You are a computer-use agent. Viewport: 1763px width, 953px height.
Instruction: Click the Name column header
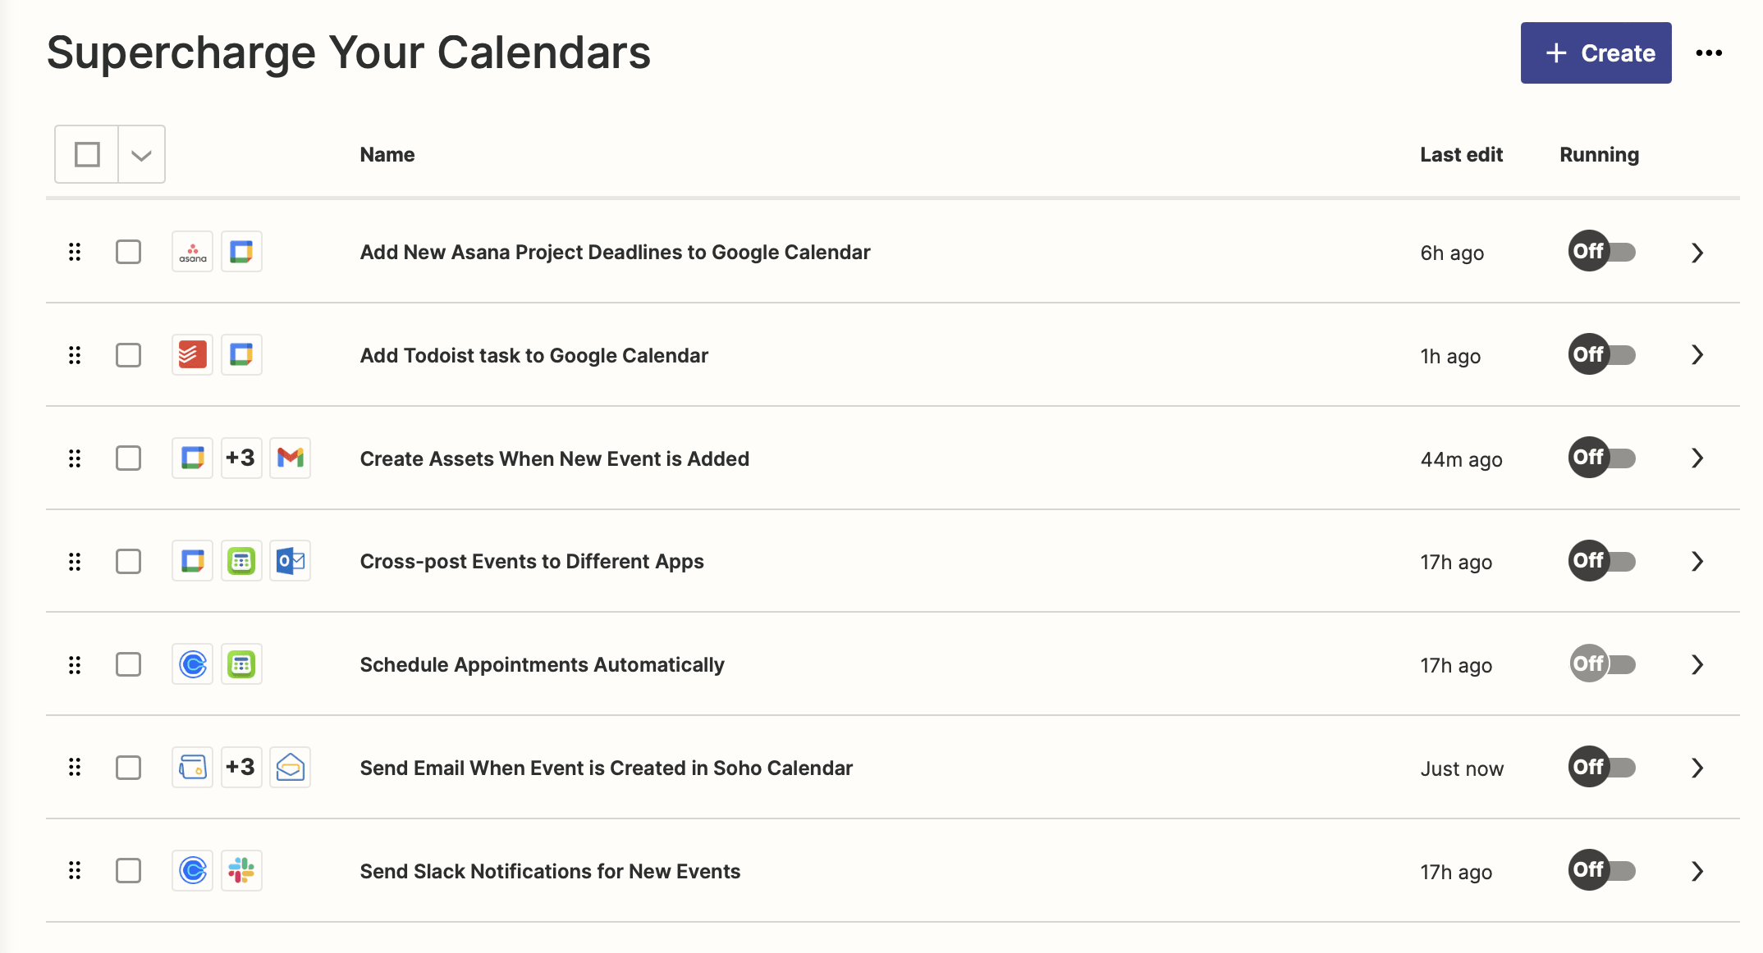point(387,154)
